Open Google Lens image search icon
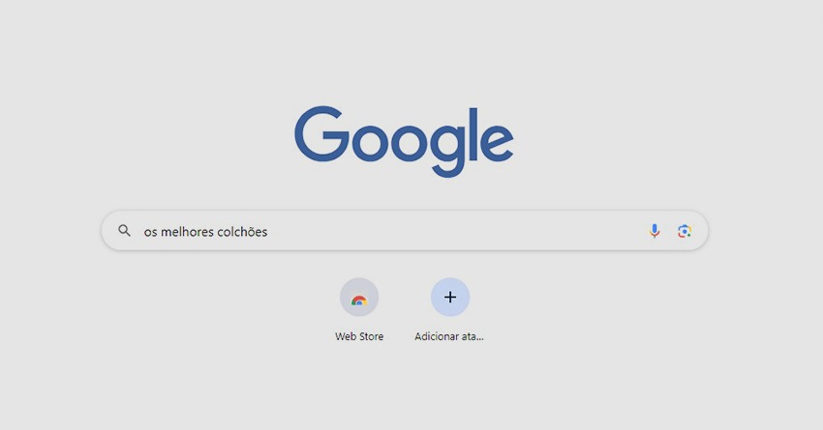Image resolution: width=823 pixels, height=430 pixels. click(685, 231)
